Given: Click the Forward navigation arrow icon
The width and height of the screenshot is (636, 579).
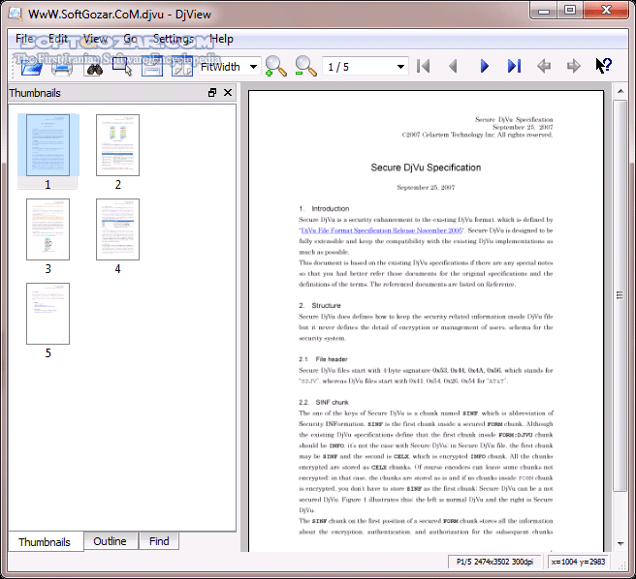Looking at the screenshot, I should coord(574,66).
